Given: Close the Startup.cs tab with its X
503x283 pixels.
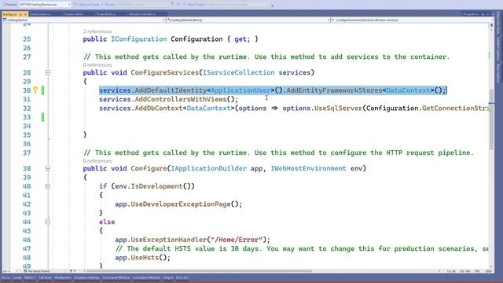Looking at the screenshot, I should [26, 14].
